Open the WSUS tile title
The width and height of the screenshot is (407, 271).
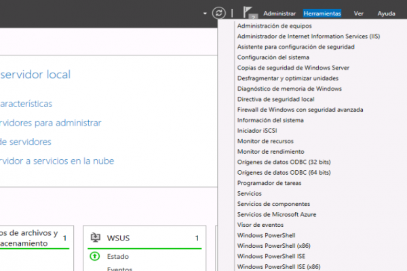click(118, 238)
